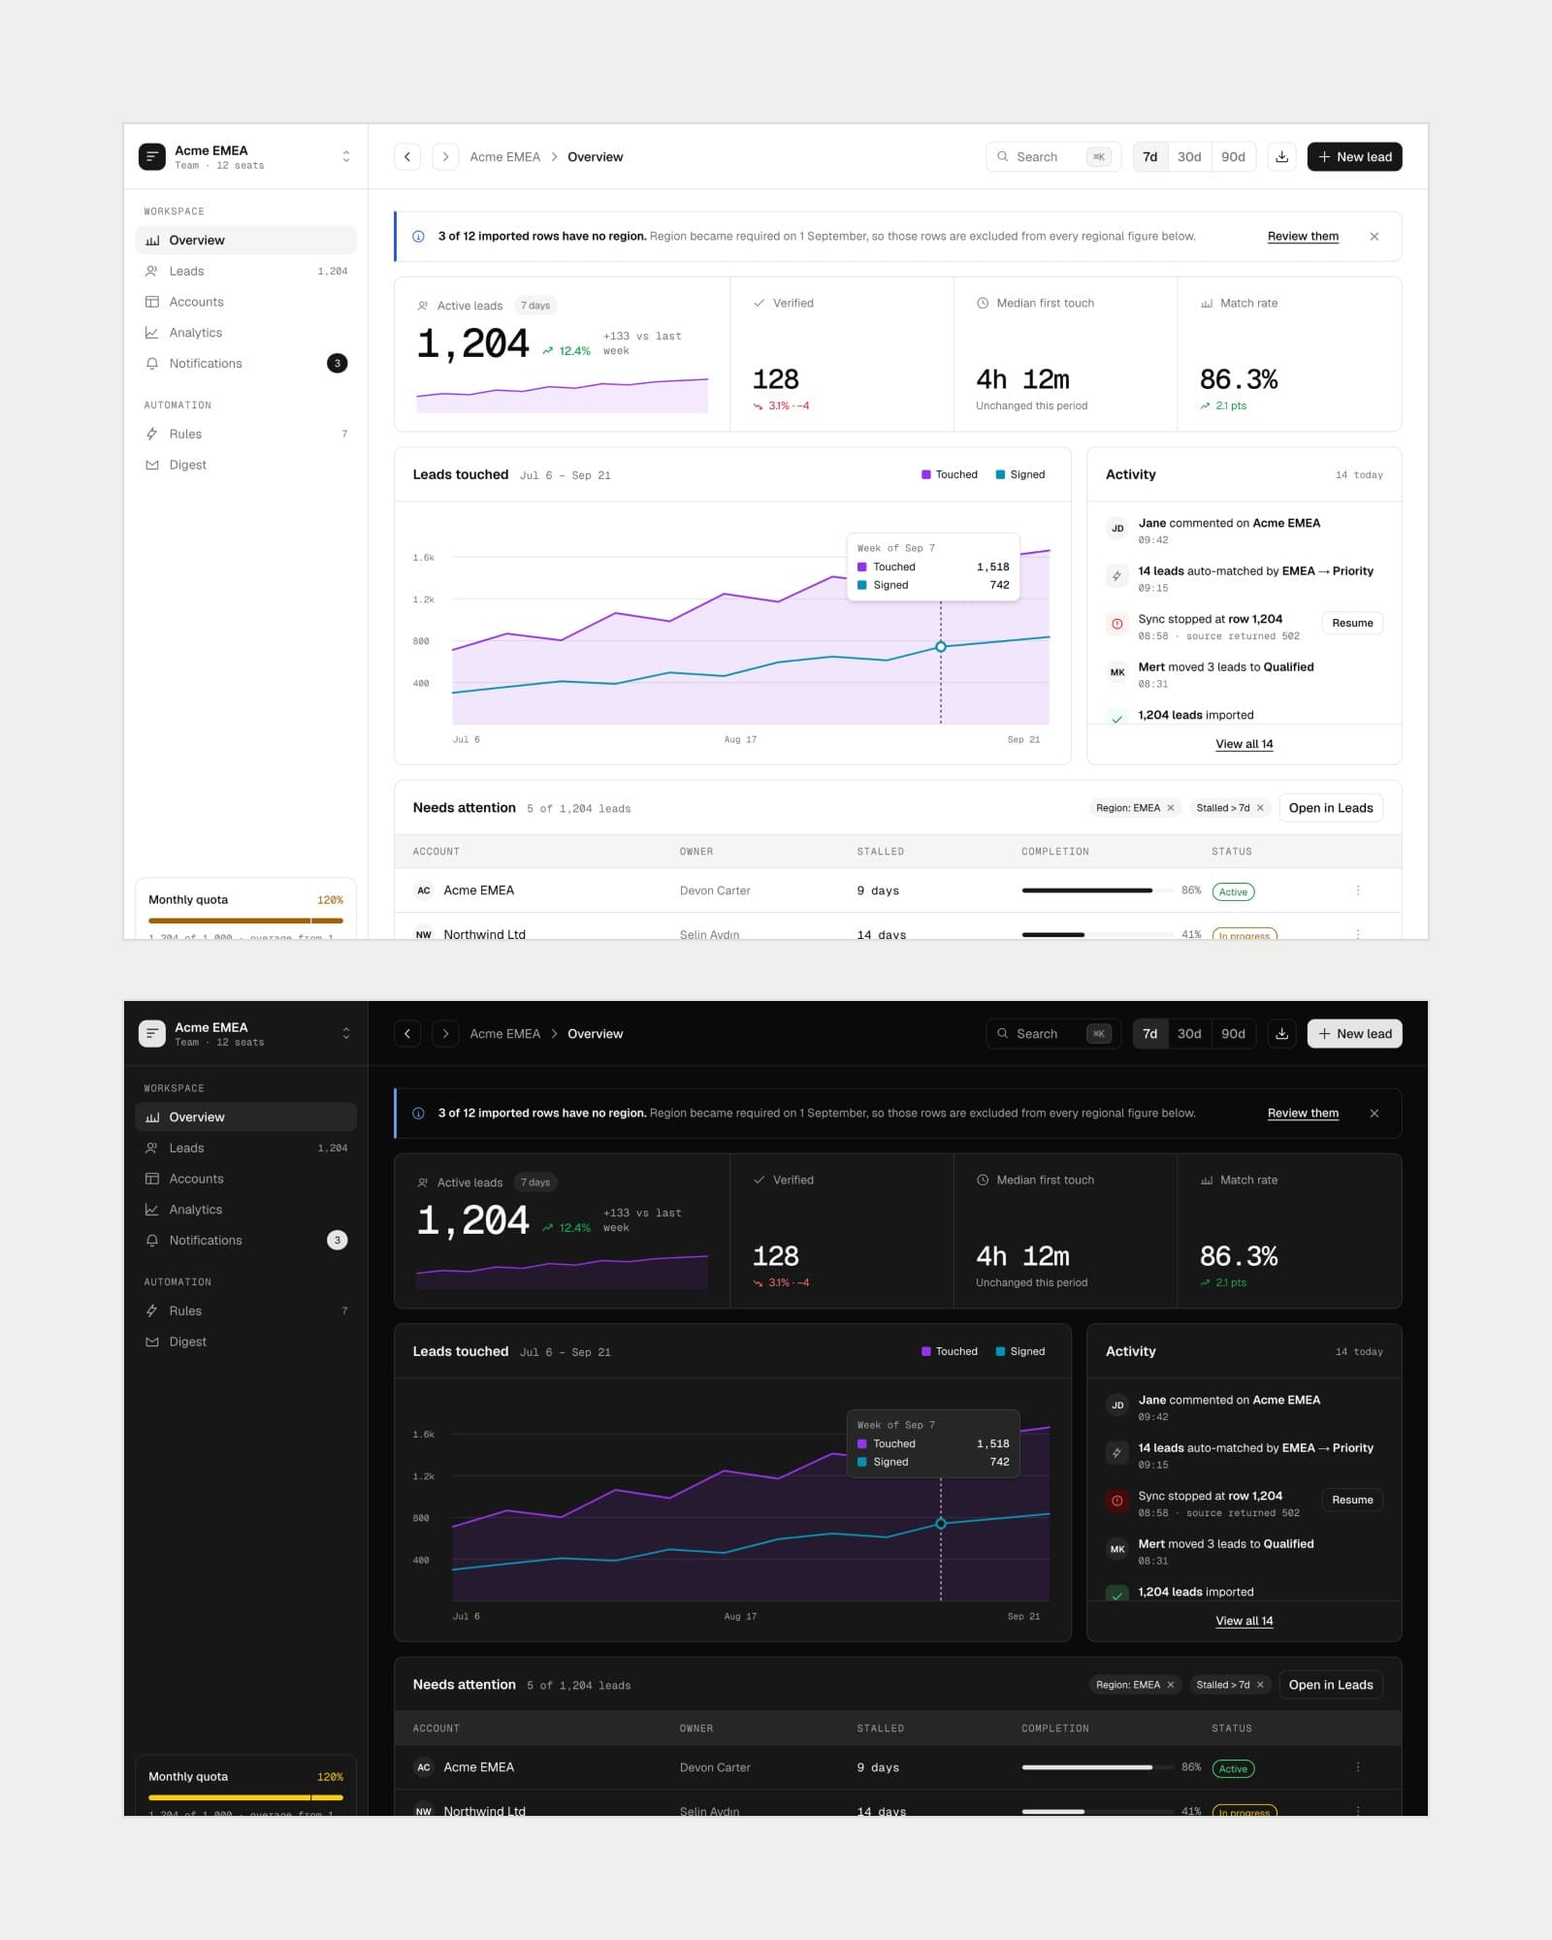Viewport: 1552px width, 1940px height.
Task: Toggle Touched series legend in light chart
Action: click(x=949, y=475)
